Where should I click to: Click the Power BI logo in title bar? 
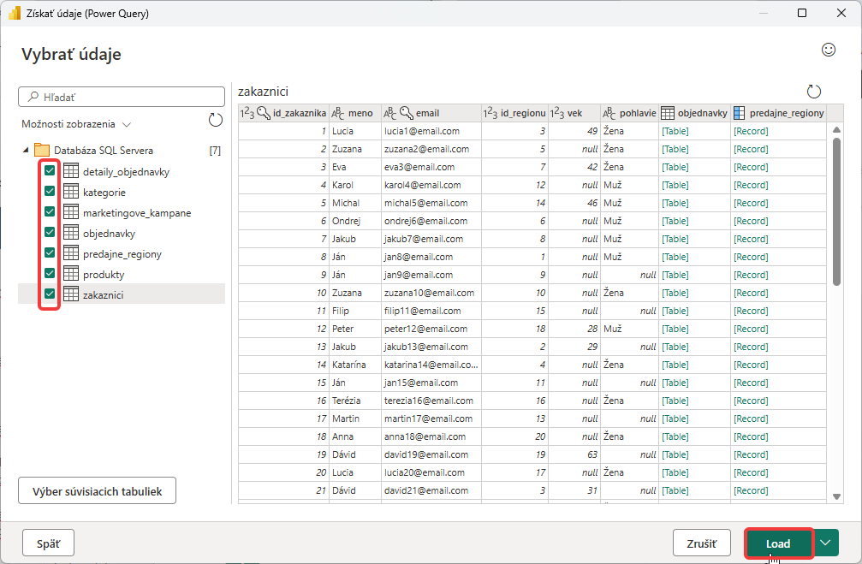tap(15, 13)
